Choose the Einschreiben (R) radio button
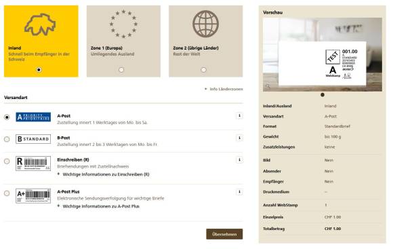Image resolution: width=393 pixels, height=249 pixels. coord(7,161)
